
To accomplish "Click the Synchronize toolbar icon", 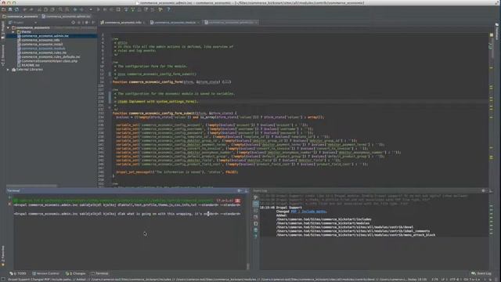I will click(x=16, y=9).
